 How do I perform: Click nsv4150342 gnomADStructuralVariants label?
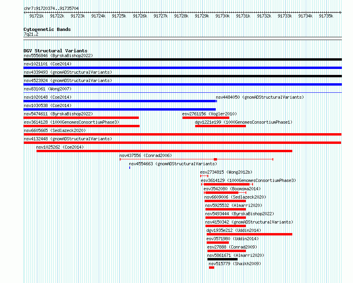(x=249, y=222)
